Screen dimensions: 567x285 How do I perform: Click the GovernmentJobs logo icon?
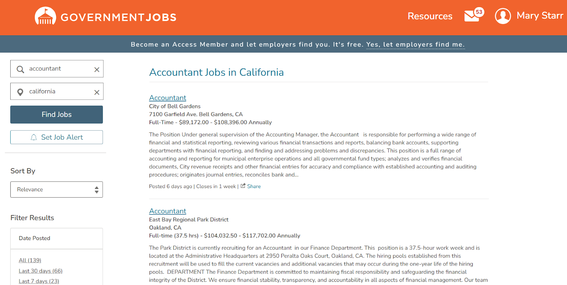[x=44, y=16]
